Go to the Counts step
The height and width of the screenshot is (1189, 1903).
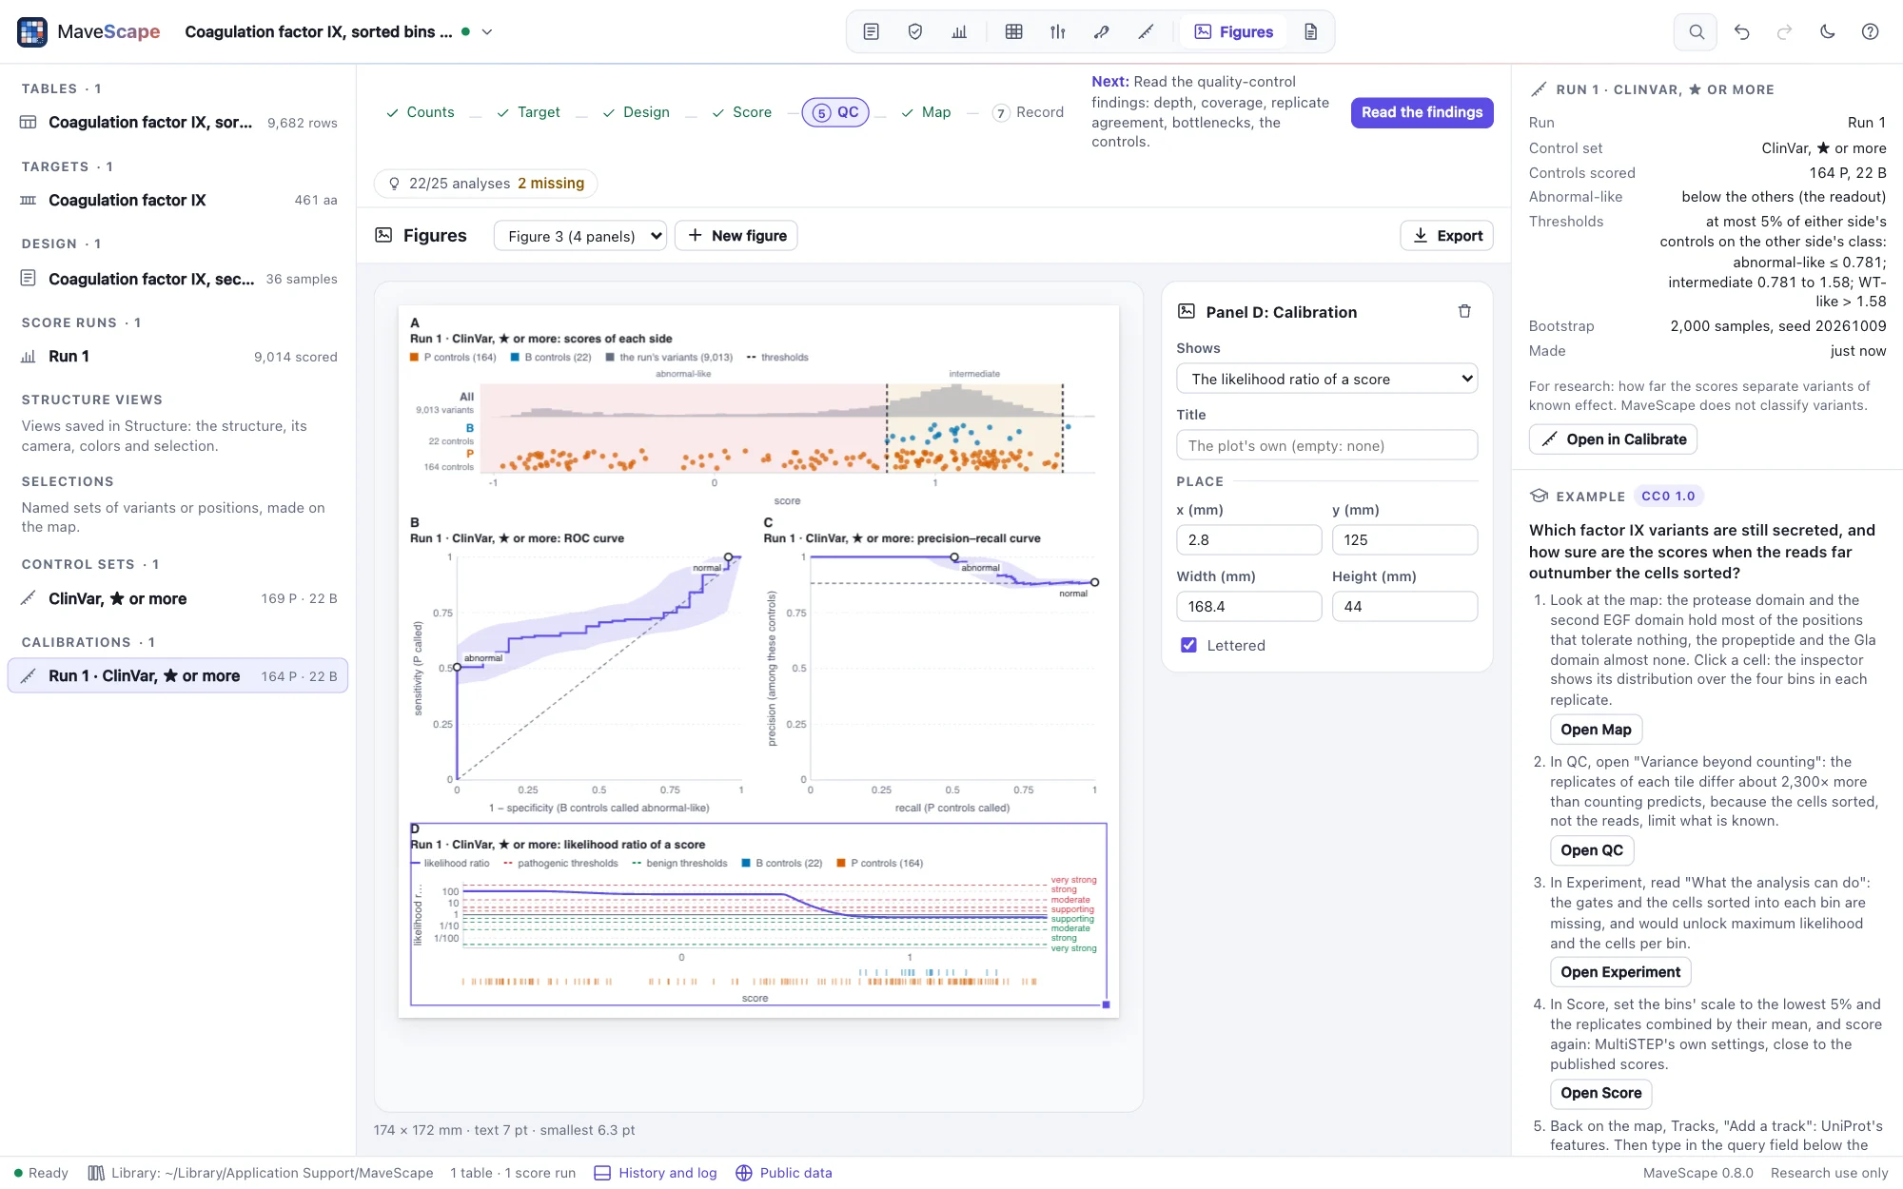point(420,112)
